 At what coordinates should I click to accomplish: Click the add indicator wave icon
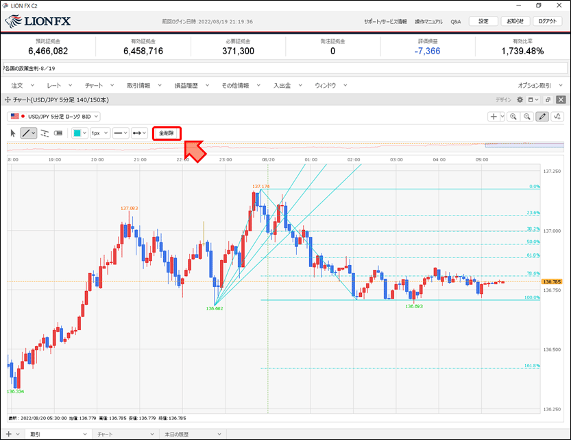click(x=557, y=117)
